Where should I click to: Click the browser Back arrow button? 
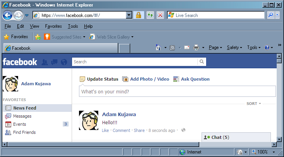point(8,15)
